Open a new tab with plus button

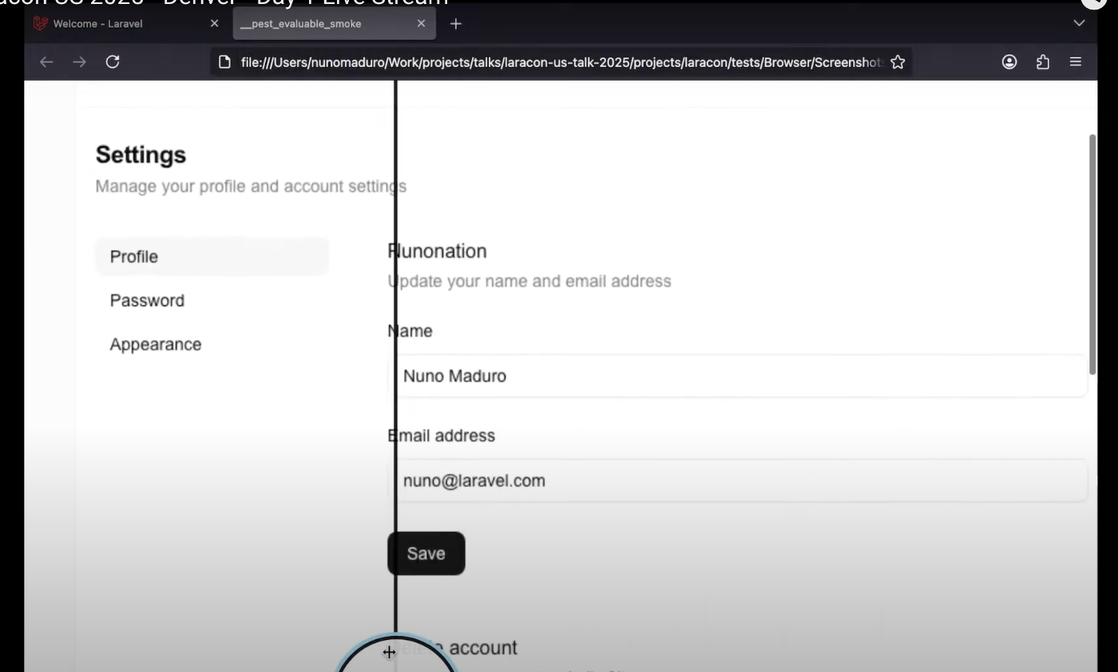[x=456, y=24]
